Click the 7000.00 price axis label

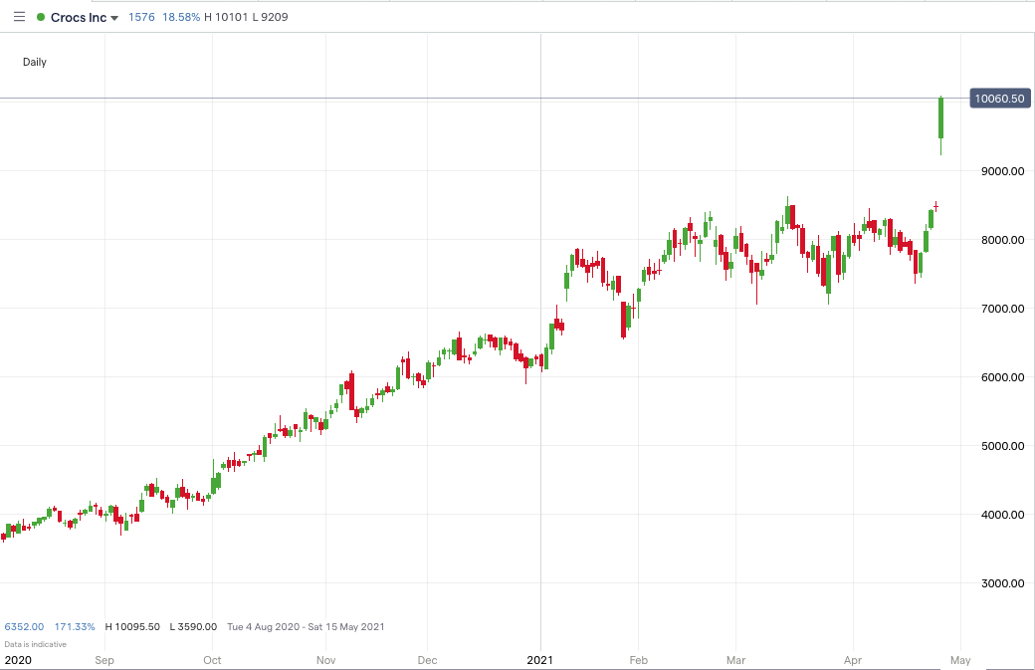tap(1003, 309)
